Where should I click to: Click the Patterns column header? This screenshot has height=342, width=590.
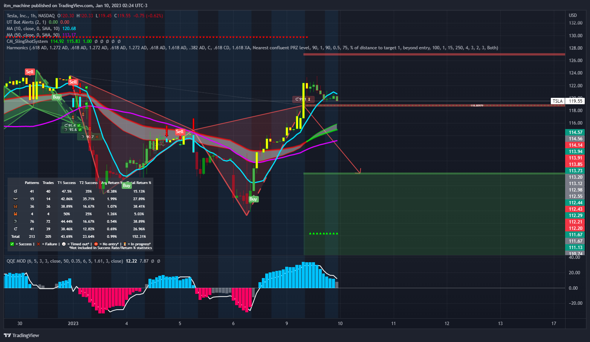click(32, 183)
